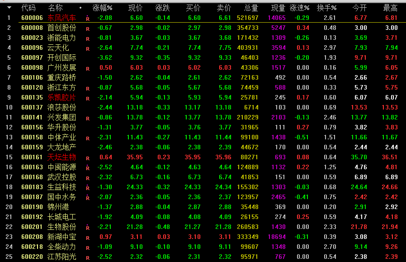Viewport: 406px width, 262px height.
Task: Select stock name 云天化
Action: [58, 48]
